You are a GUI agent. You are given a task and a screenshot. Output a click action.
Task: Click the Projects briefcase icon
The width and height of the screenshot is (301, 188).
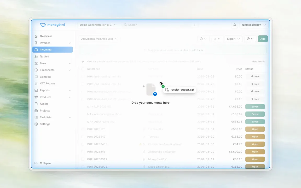(36, 110)
